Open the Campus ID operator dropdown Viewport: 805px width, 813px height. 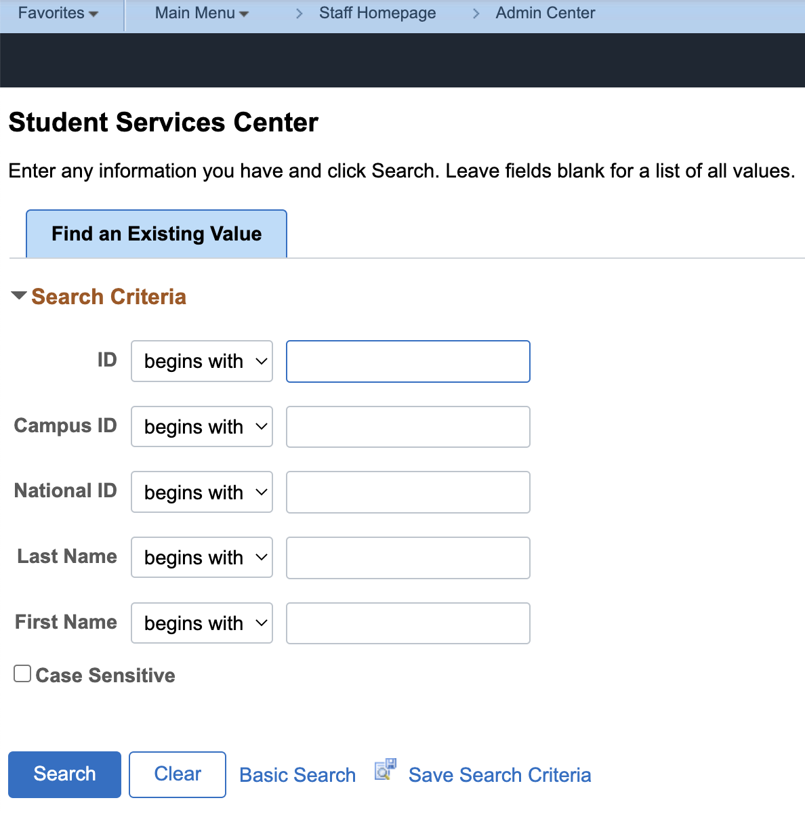(x=202, y=427)
